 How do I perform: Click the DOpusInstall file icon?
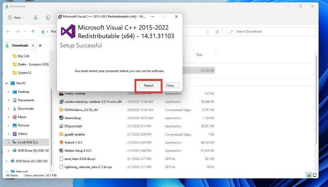pyautogui.click(x=61, y=126)
